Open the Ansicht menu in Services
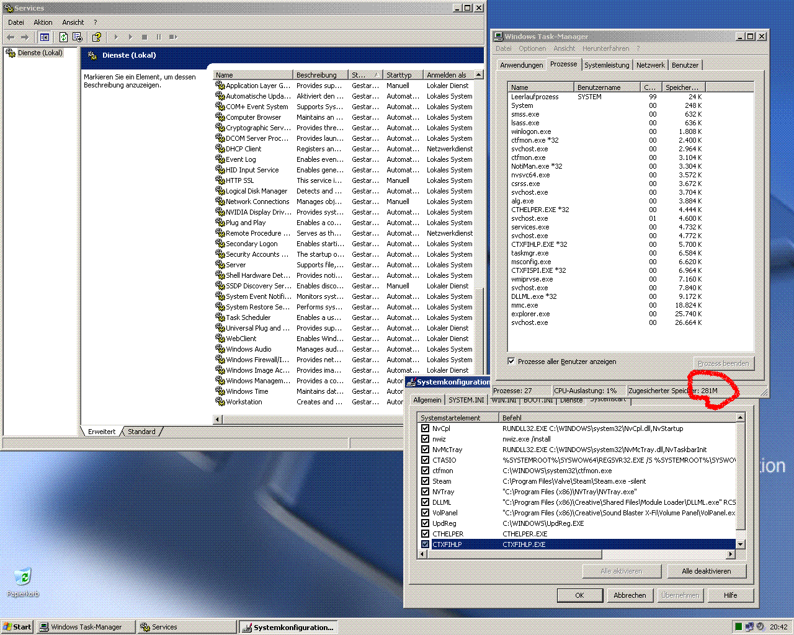 73,22
